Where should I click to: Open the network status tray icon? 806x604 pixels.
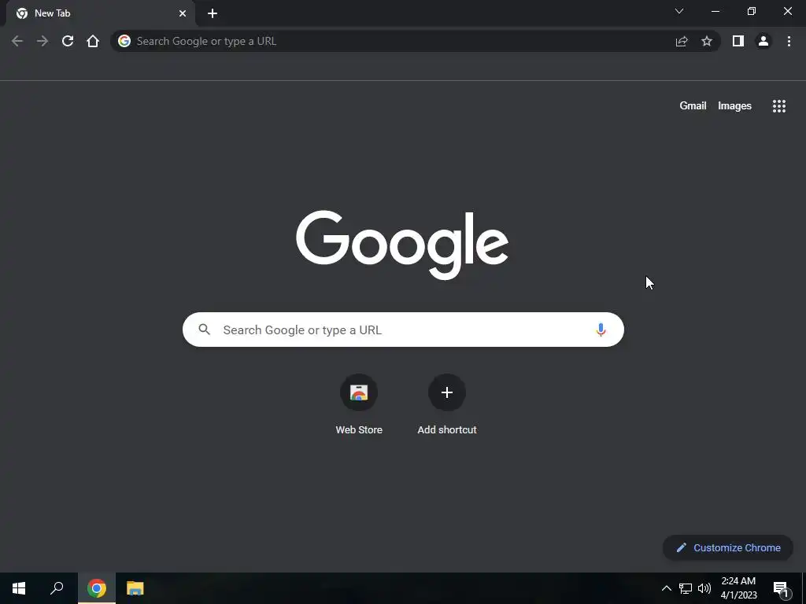coord(686,588)
